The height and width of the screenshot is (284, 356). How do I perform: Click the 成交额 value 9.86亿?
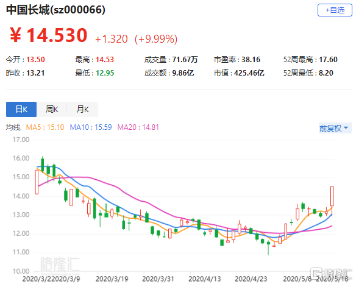[183, 73]
